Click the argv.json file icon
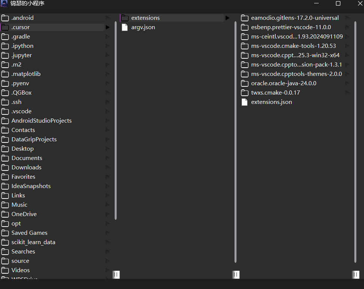This screenshot has height=289, width=364. (x=125, y=27)
